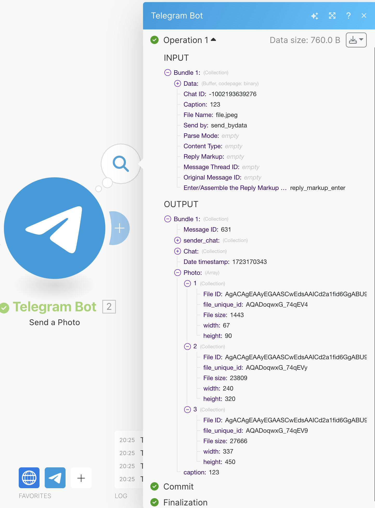Click file_unique_id AQADoqwxG_74qEV4
The height and width of the screenshot is (508, 375).
[x=255, y=305]
